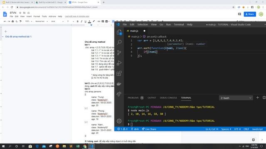Viewport: 266px width, 149px height.
Task: Insert a link from the Docs toolbar
Action: (x=99, y=22)
